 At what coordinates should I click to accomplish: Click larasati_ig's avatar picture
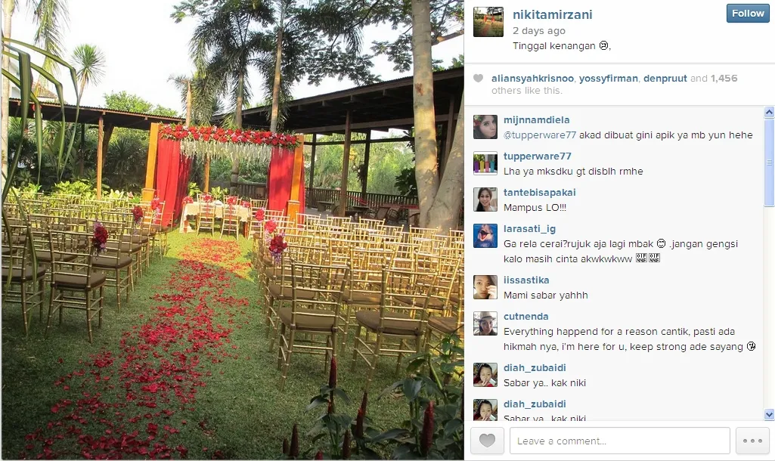point(485,236)
